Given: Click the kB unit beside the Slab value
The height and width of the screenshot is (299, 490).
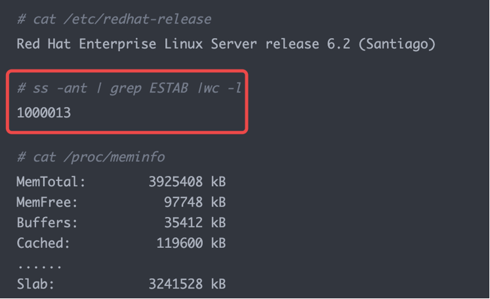Looking at the screenshot, I should point(218,285).
